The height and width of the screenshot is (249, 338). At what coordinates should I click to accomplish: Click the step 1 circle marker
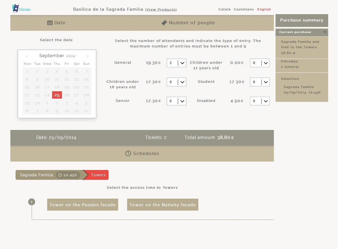pos(31,202)
